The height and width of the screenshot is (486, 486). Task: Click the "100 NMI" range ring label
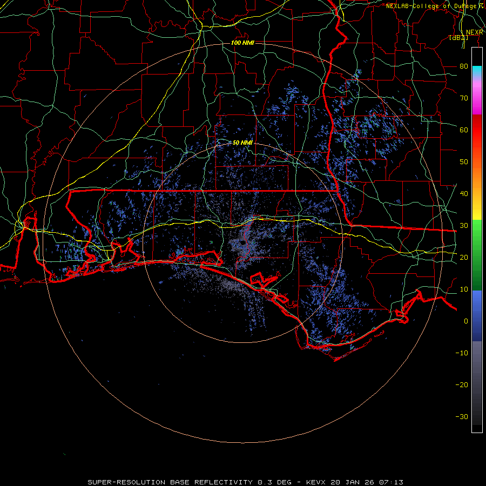[242, 43]
